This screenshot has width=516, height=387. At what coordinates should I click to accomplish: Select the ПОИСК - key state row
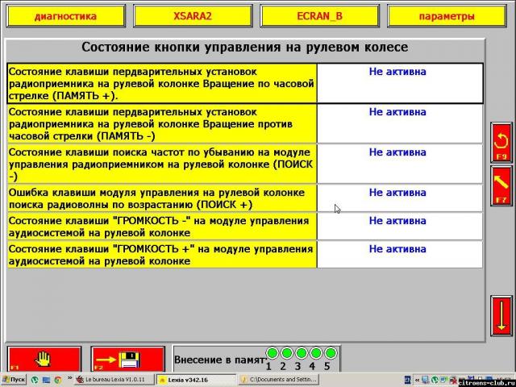click(245, 164)
